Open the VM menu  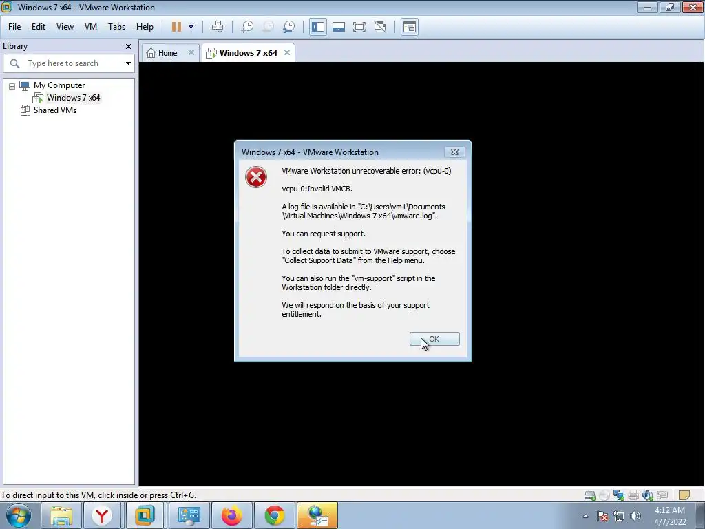click(91, 27)
